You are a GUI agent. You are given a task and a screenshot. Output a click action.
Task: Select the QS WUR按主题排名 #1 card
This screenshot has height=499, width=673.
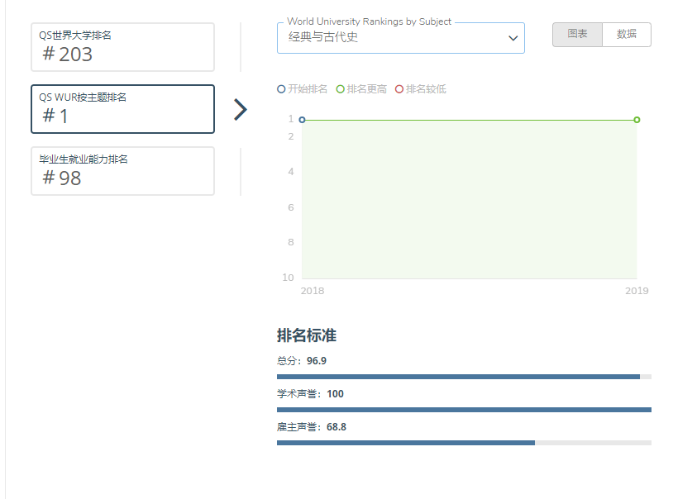click(x=122, y=109)
